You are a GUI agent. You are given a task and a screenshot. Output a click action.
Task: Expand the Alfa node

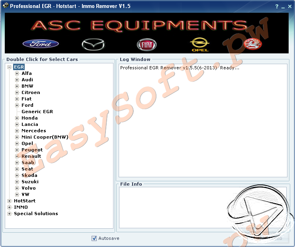coord(17,73)
